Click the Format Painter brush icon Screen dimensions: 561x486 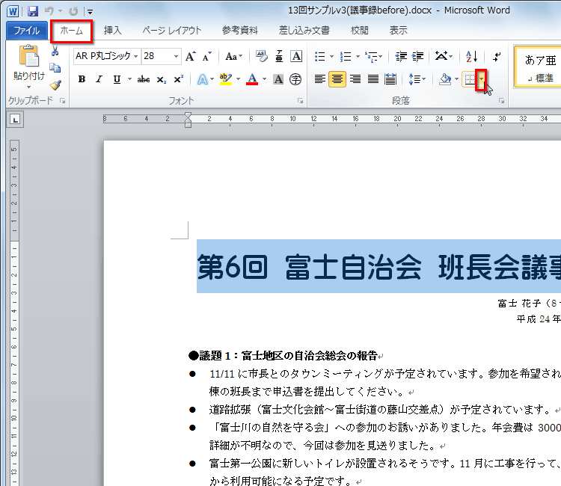tap(55, 84)
